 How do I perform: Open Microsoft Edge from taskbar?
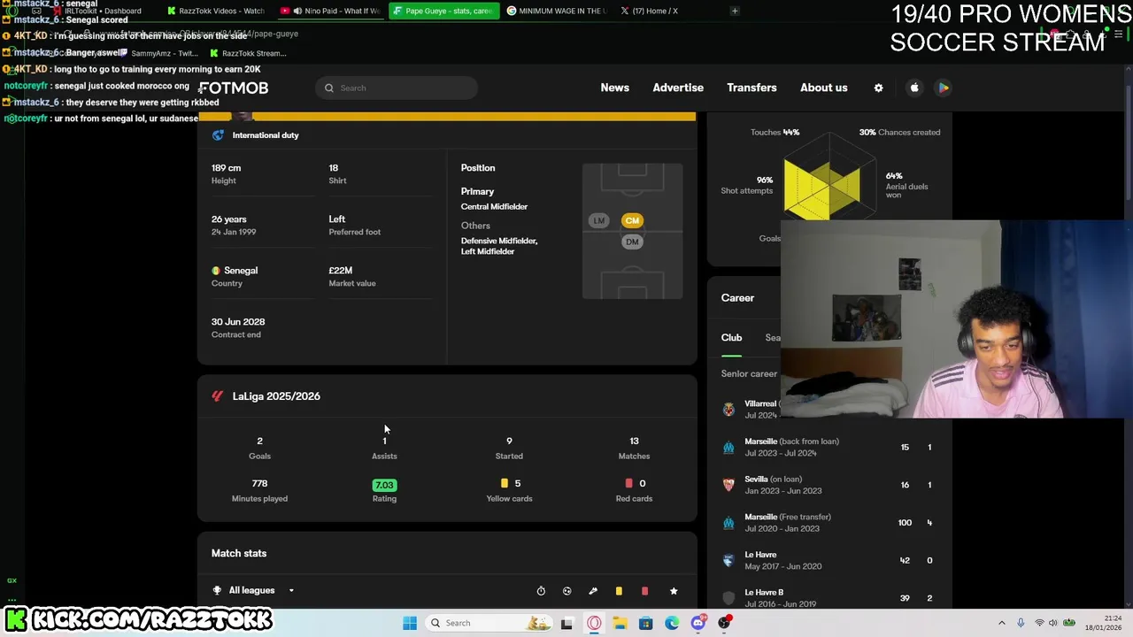click(672, 623)
